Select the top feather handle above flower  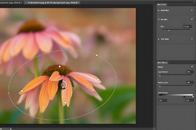pyautogui.click(x=59, y=66)
